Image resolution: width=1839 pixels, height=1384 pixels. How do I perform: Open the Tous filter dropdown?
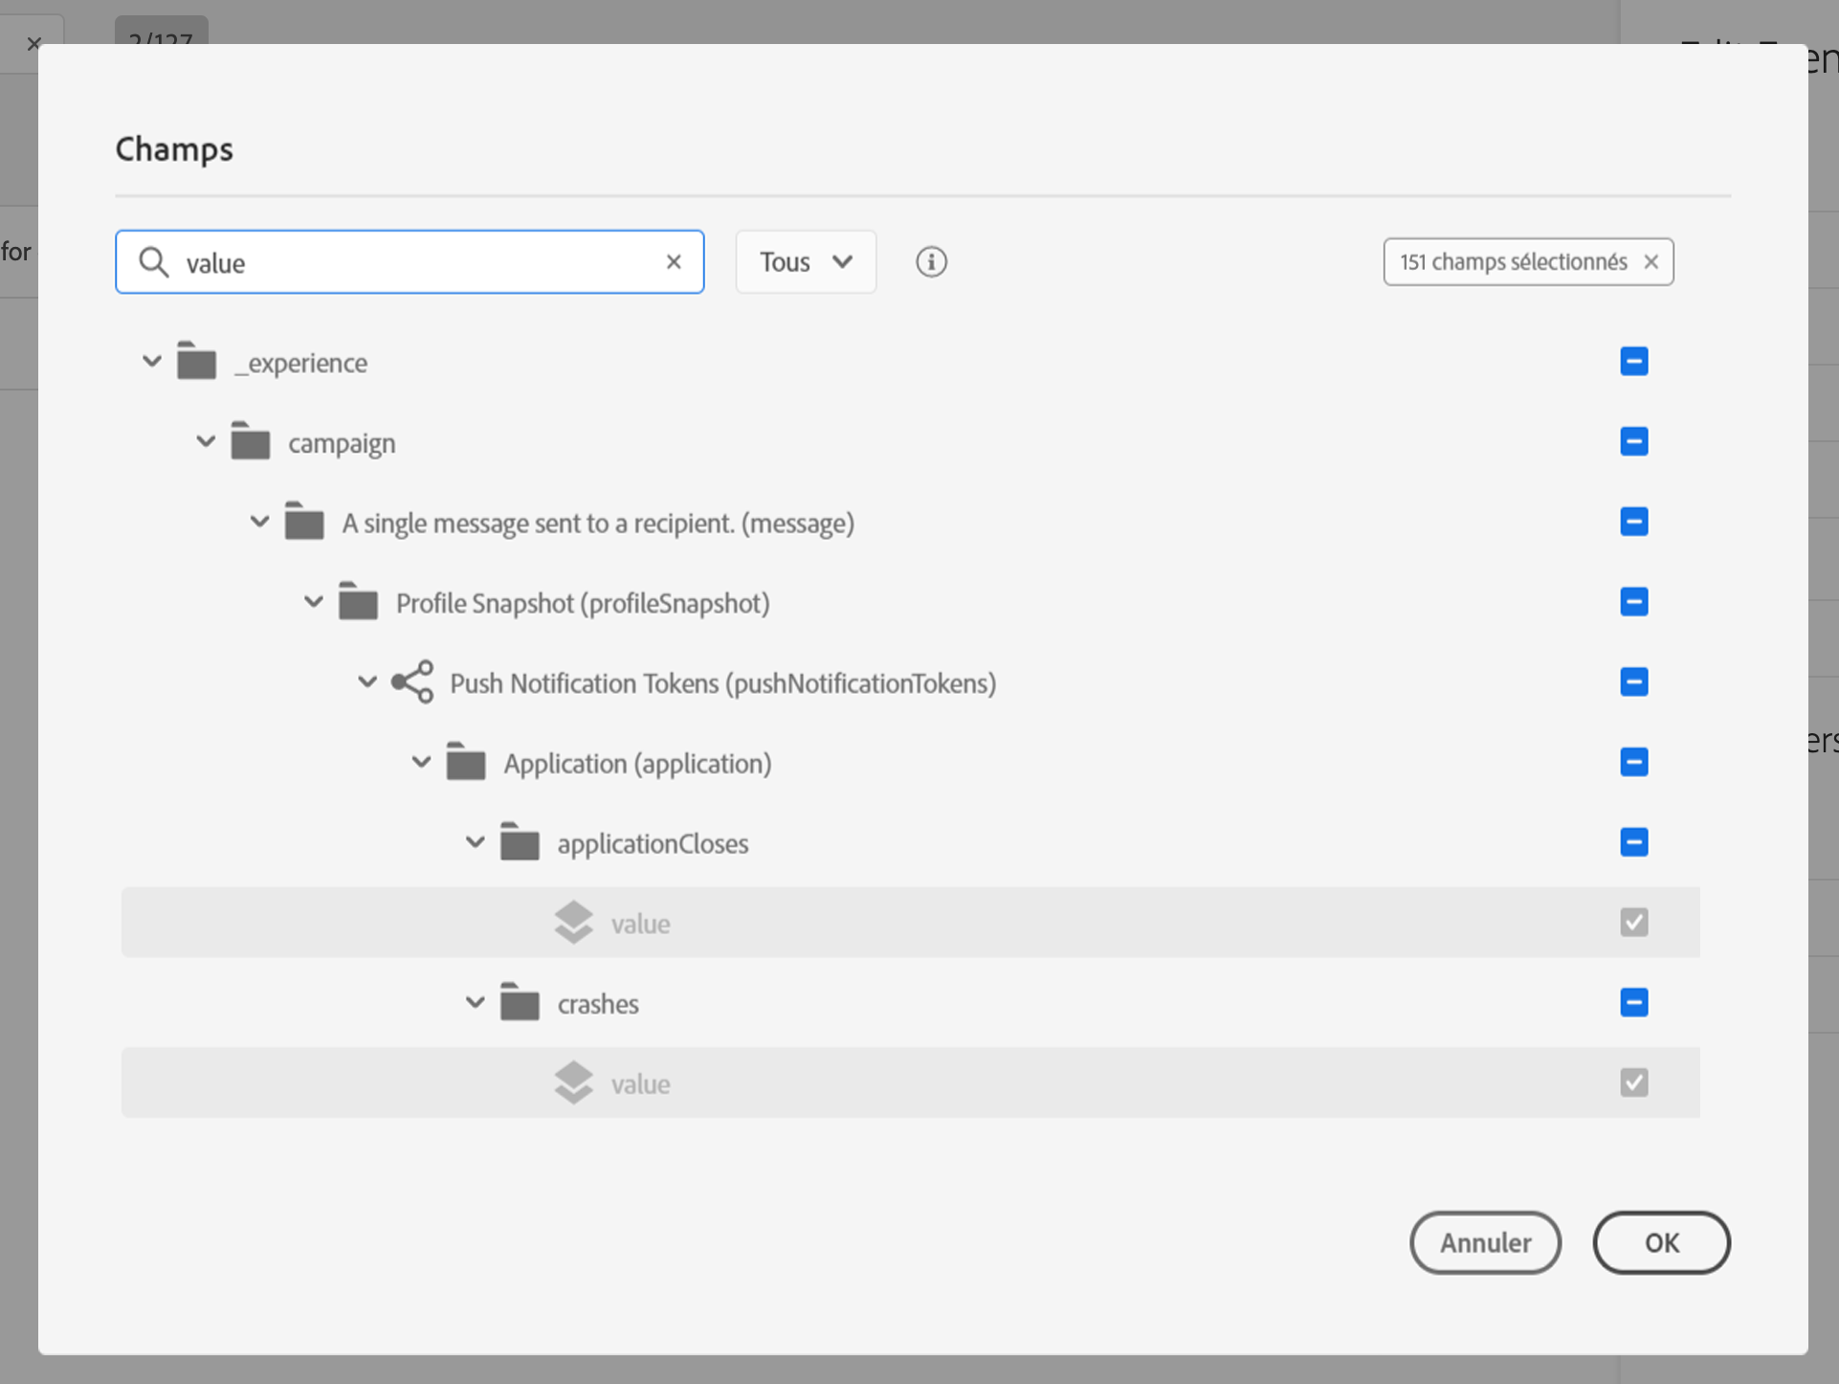click(805, 261)
